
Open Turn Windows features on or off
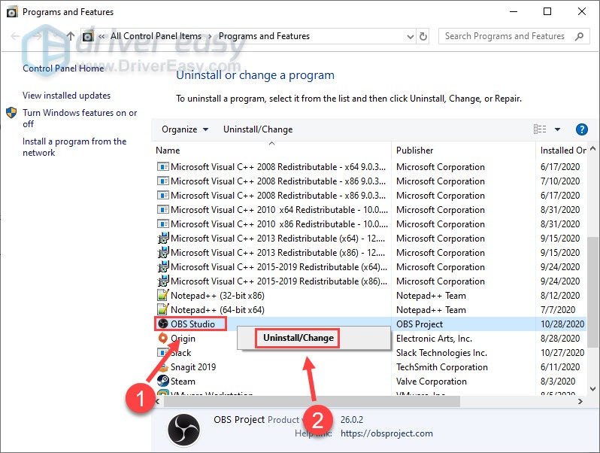80,118
